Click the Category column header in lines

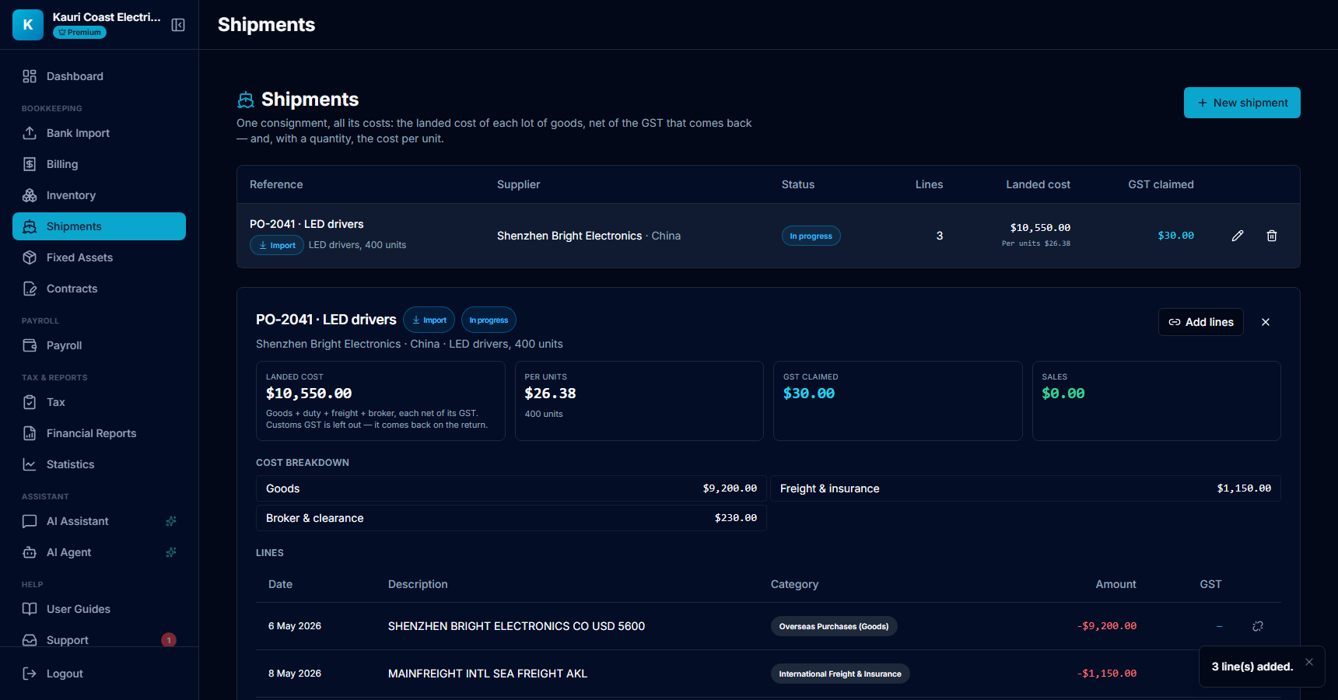click(x=794, y=584)
